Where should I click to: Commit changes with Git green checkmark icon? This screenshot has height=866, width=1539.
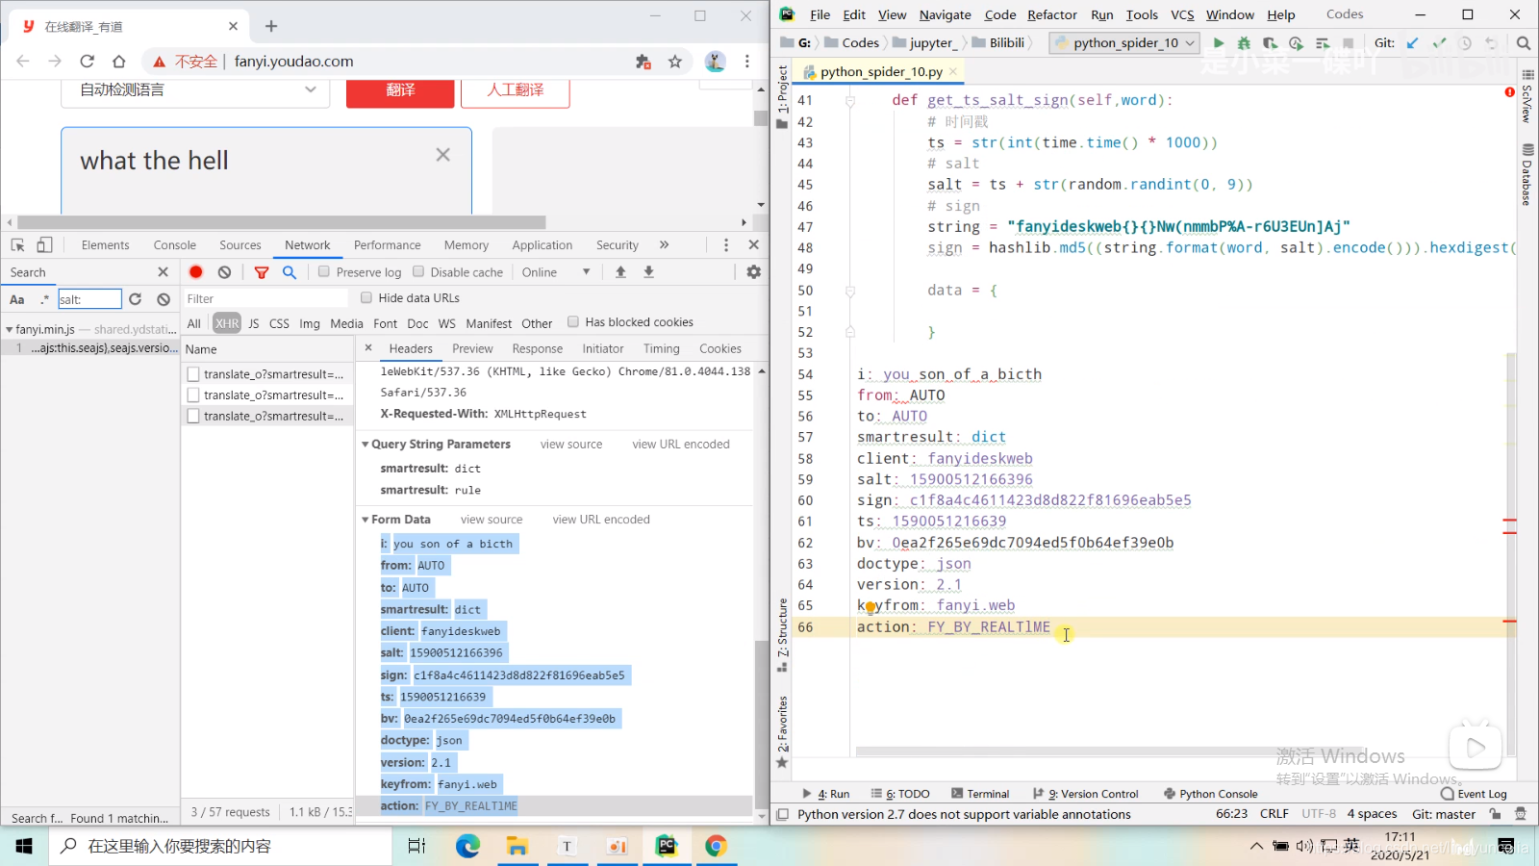click(x=1439, y=43)
